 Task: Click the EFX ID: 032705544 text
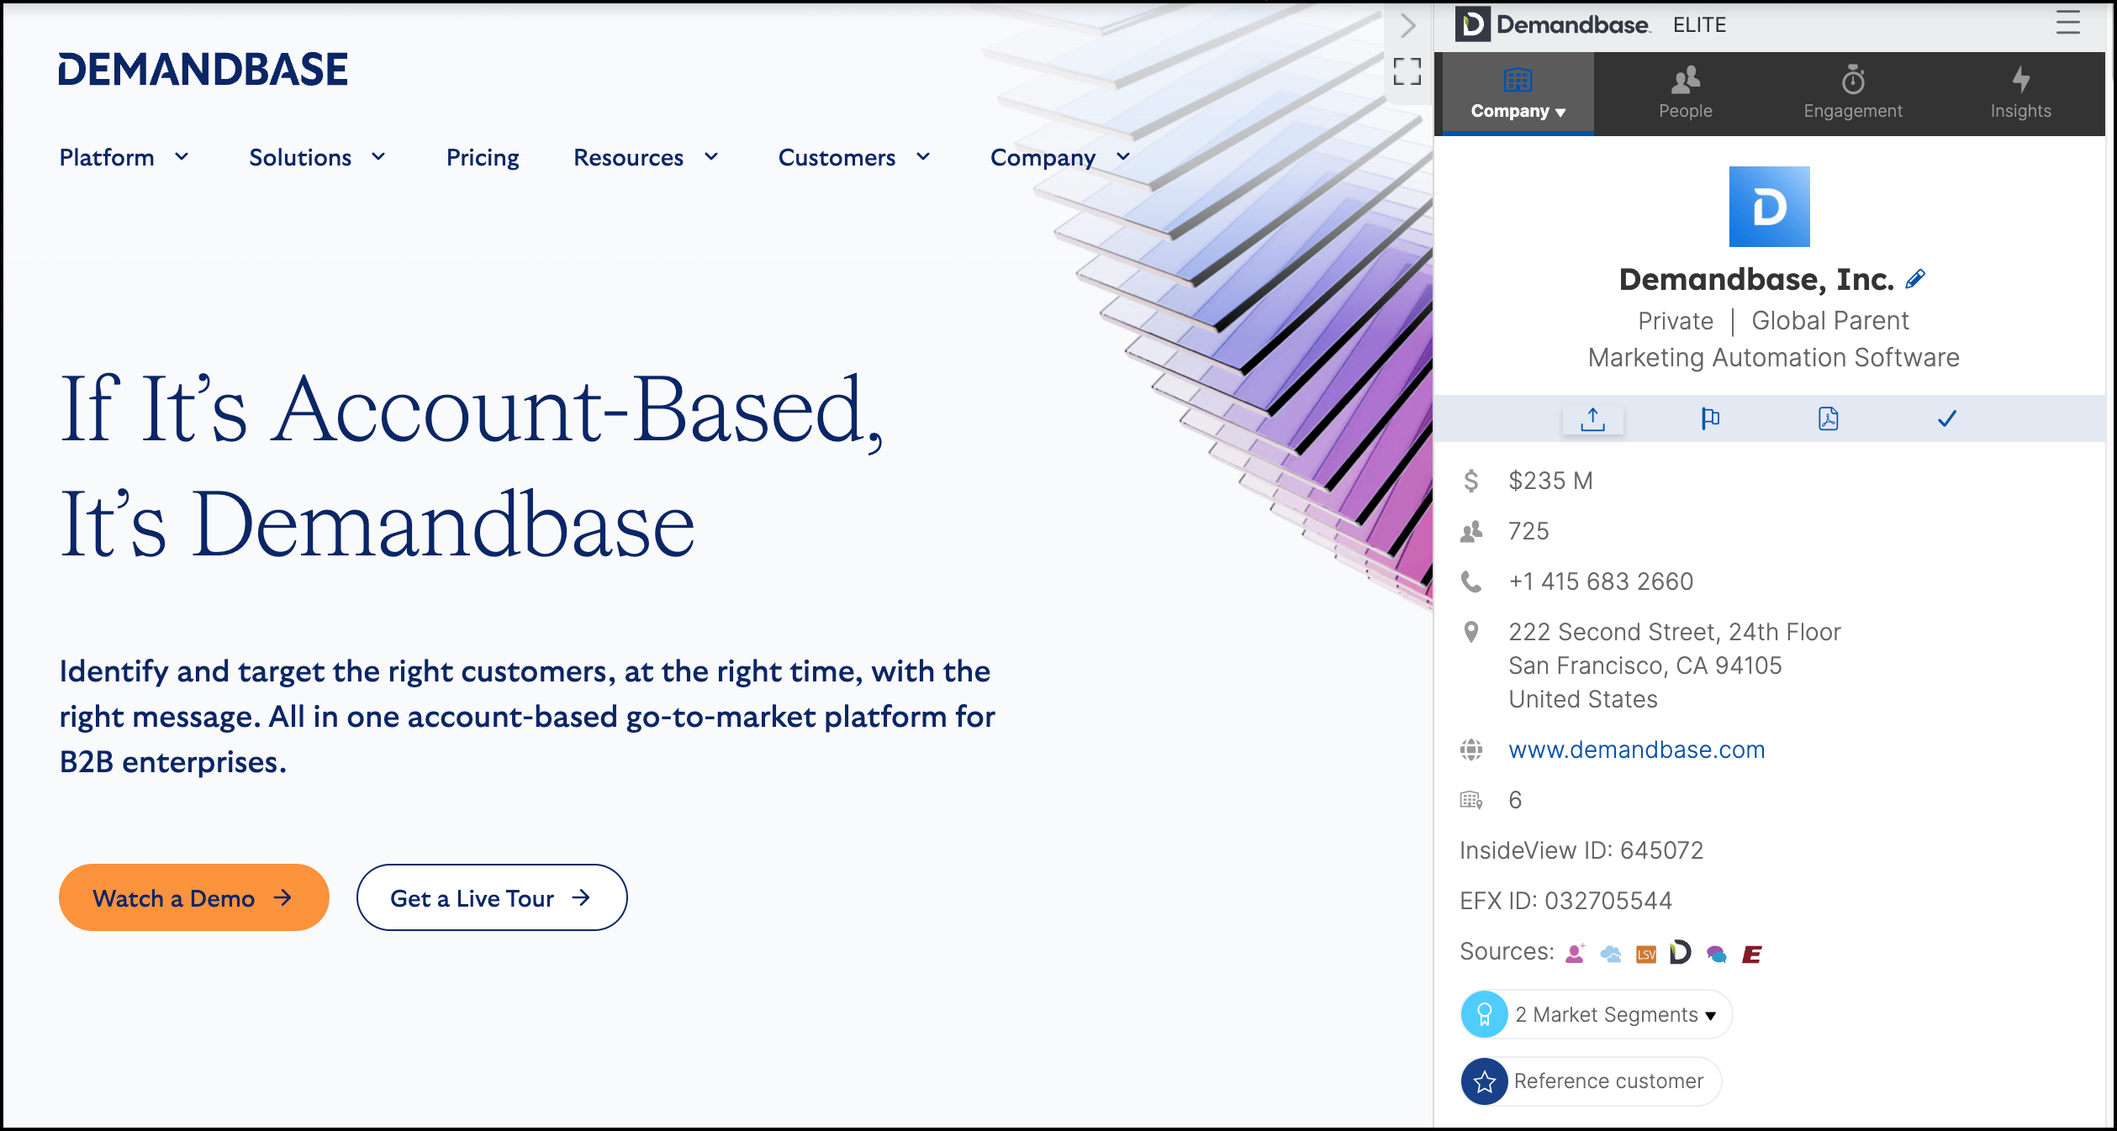tap(1565, 901)
